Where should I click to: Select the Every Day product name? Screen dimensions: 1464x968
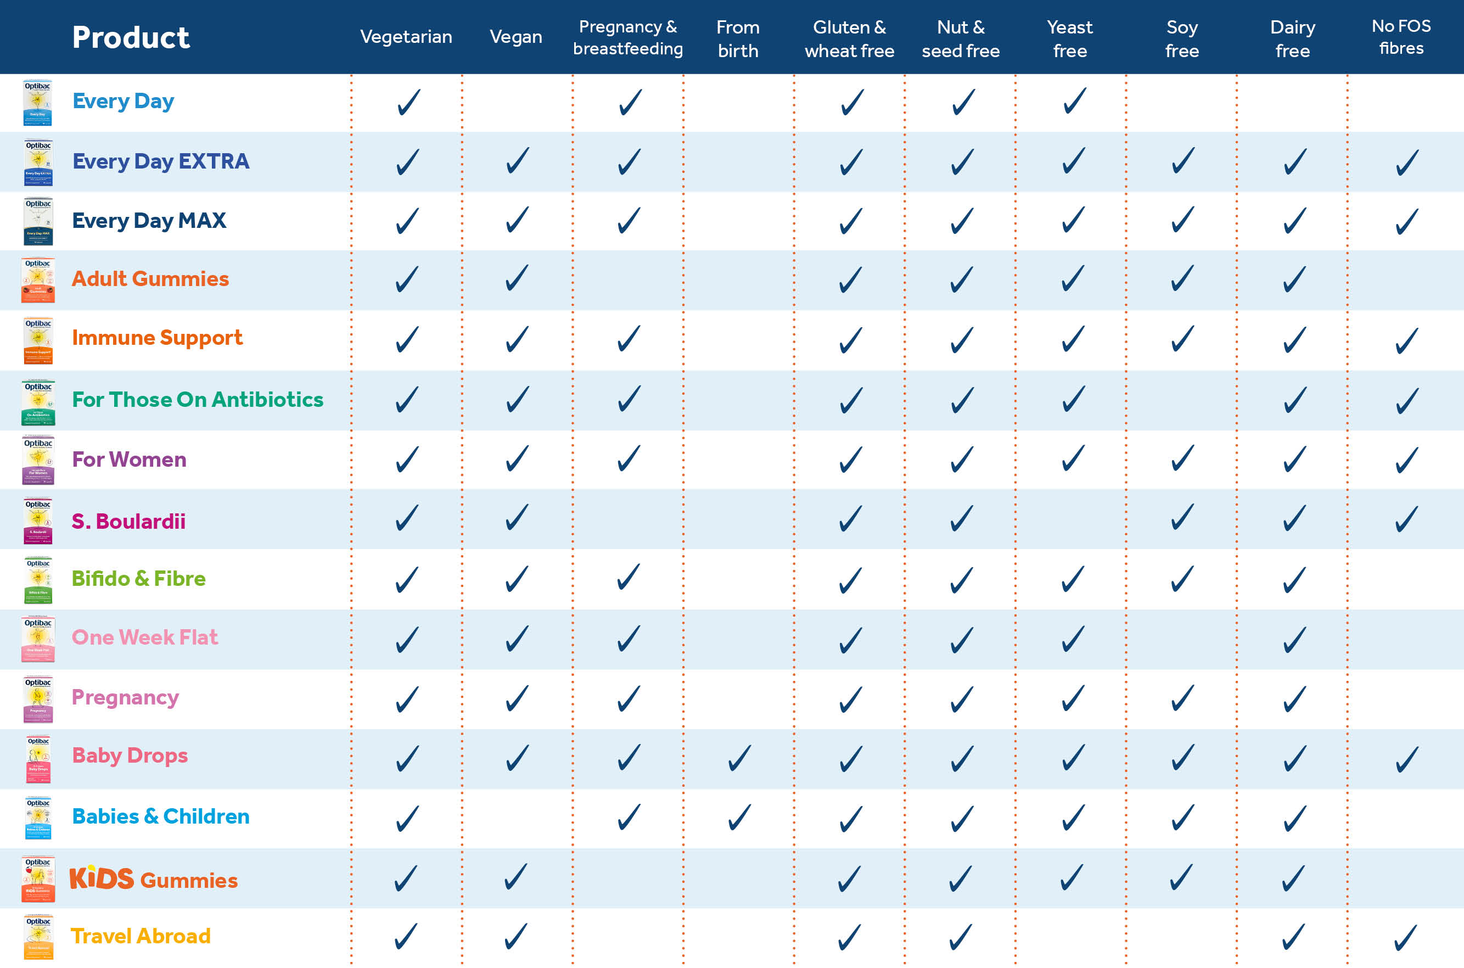click(123, 102)
